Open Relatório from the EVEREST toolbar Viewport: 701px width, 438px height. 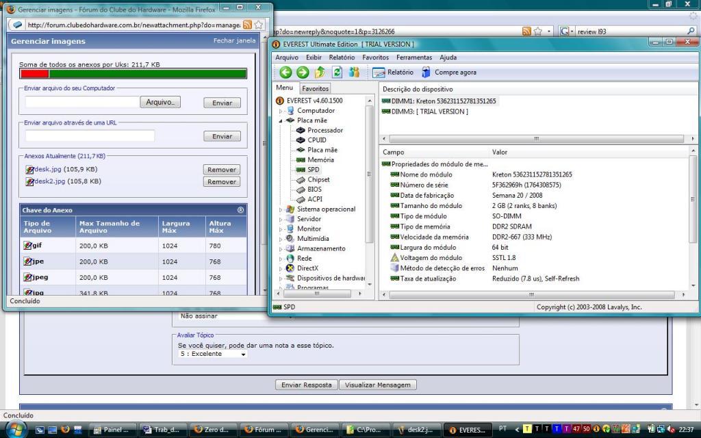393,73
